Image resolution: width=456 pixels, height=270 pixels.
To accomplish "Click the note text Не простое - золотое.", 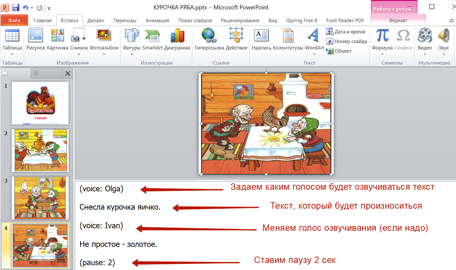I will coord(118,244).
